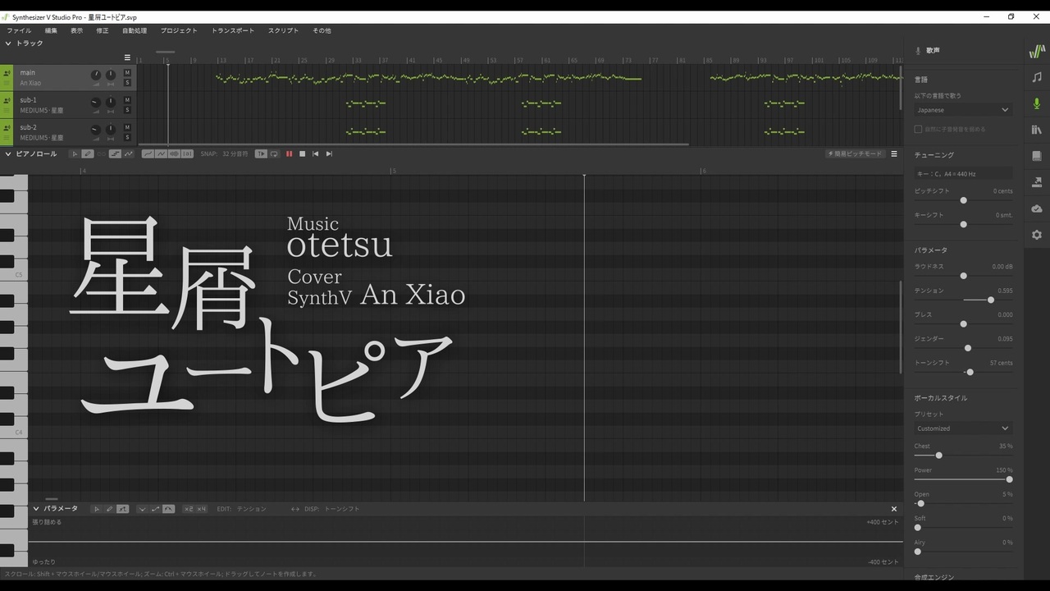Open the トランスポート menu
The image size is (1050, 591).
pos(233,30)
